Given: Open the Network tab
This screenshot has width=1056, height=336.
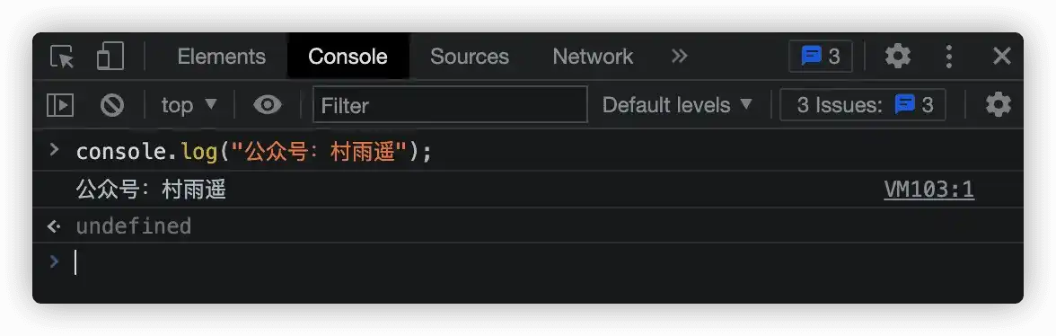Looking at the screenshot, I should (x=593, y=57).
